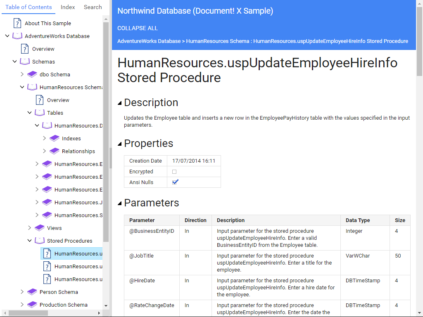
Task: Click the Direction column header
Action: 195,220
